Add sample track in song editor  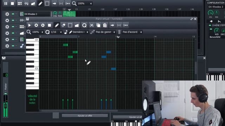click(x=26, y=3)
